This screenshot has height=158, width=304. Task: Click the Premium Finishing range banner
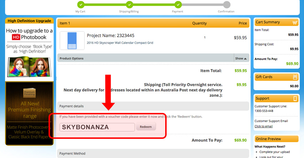[29, 113]
